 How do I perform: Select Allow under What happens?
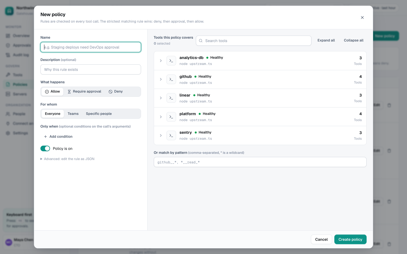(52, 91)
